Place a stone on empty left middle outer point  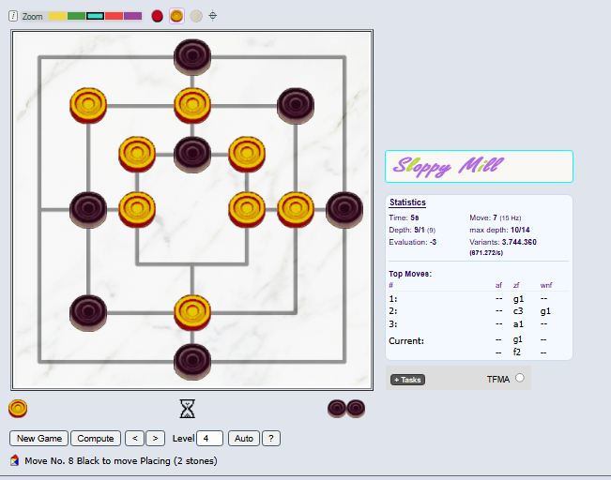(39, 209)
